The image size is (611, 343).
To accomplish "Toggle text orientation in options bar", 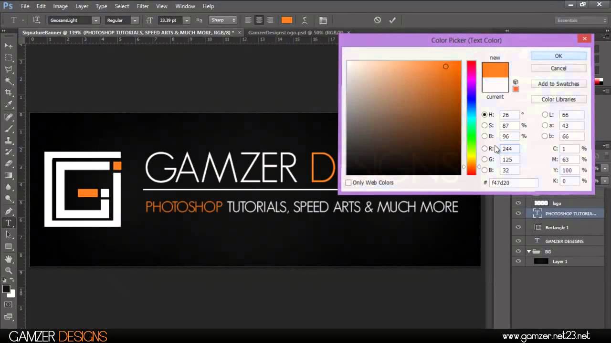I will (x=36, y=20).
